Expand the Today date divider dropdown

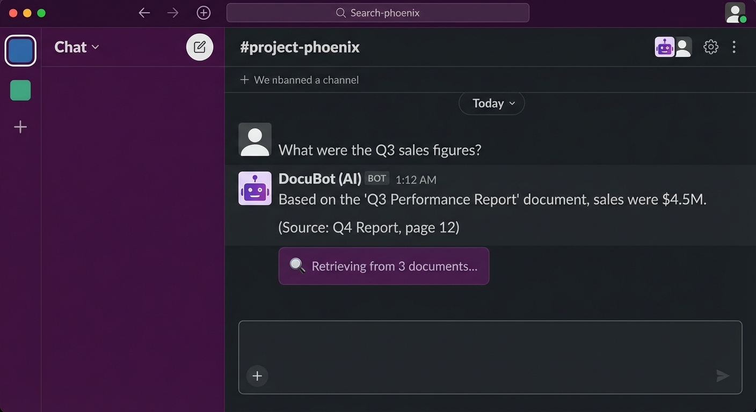click(491, 103)
